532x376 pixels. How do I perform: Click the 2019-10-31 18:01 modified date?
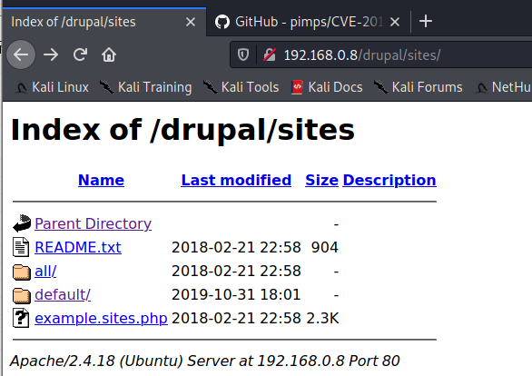tap(236, 294)
